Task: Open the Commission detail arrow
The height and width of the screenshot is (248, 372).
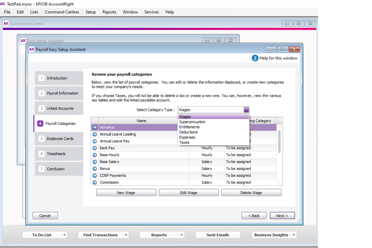Action: [x=95, y=182]
